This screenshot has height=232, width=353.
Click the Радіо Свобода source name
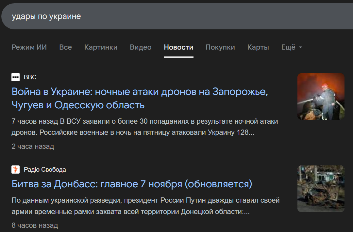click(45, 170)
